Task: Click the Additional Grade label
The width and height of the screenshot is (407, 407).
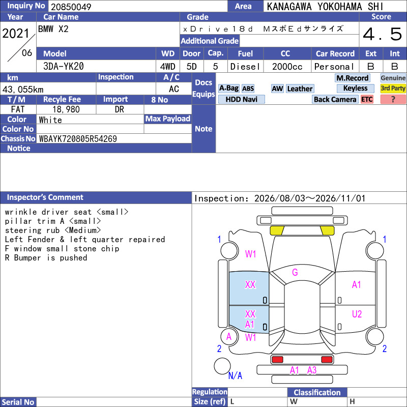Action: pos(210,41)
